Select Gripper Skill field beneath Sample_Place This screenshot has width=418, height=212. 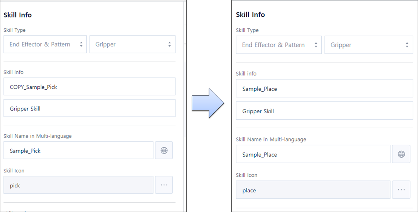click(324, 111)
